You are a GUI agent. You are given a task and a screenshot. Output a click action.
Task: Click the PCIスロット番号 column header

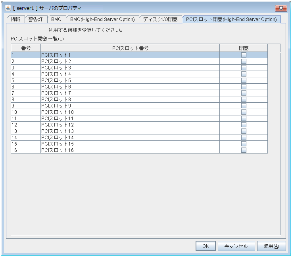130,48
